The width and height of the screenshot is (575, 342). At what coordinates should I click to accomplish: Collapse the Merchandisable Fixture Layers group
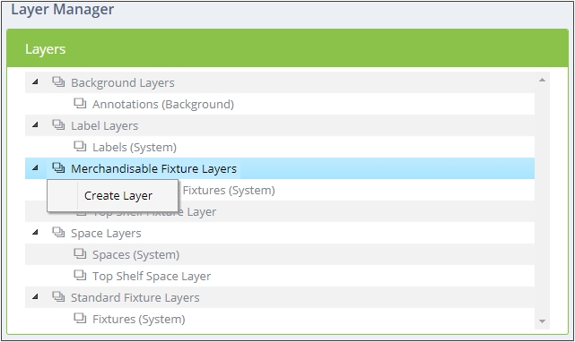35,168
